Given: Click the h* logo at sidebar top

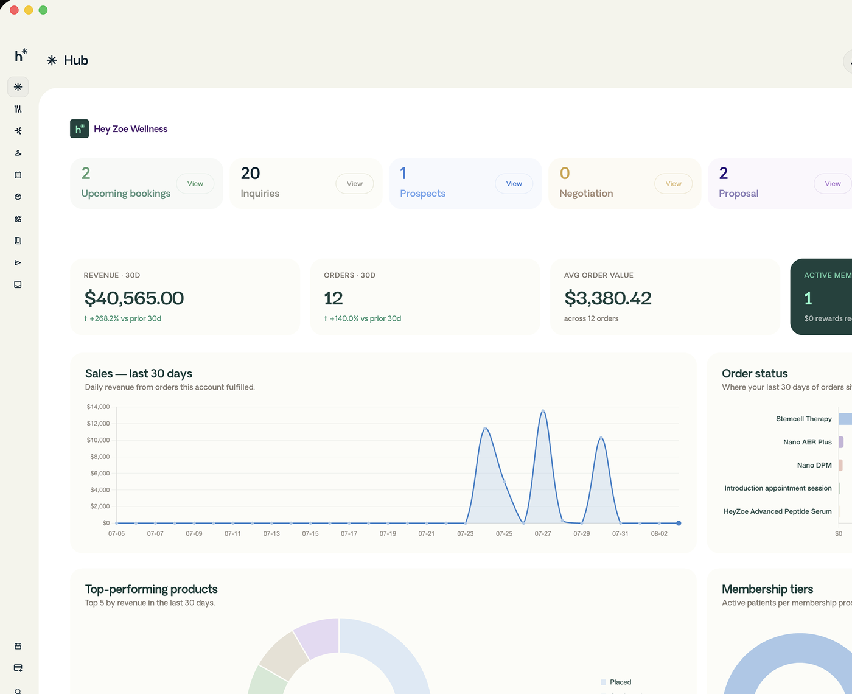Looking at the screenshot, I should pos(21,55).
